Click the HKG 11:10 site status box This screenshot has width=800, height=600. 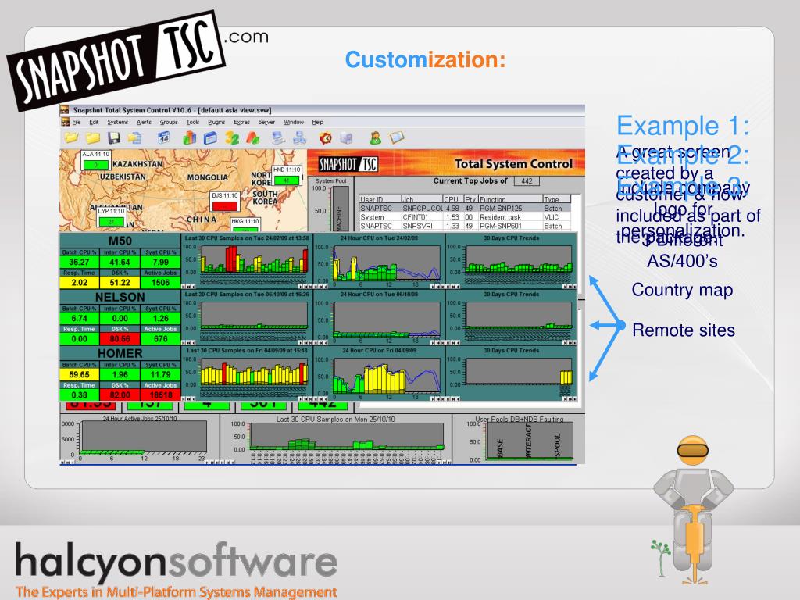tap(245, 224)
